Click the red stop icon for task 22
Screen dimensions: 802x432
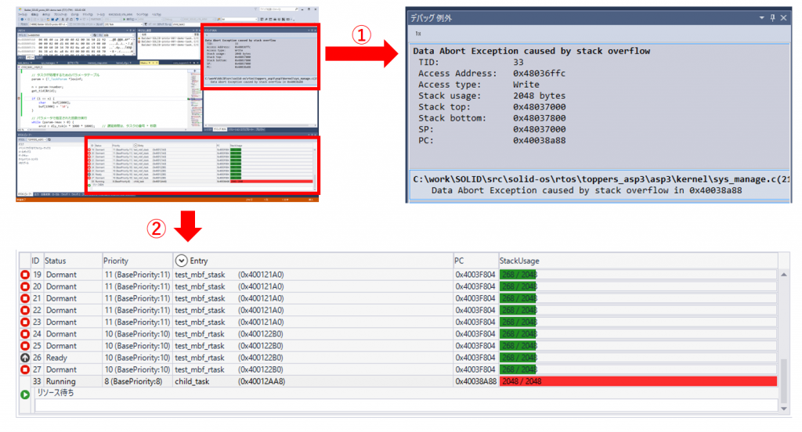[24, 310]
